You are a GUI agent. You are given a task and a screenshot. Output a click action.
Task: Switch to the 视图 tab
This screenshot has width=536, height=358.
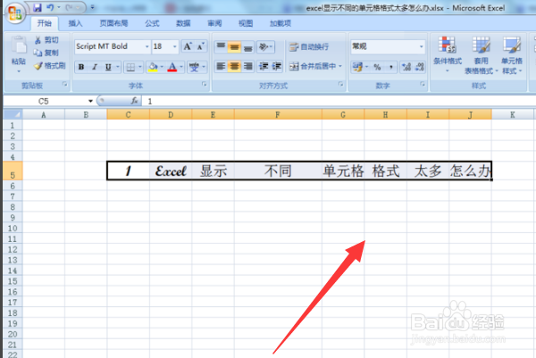pos(246,23)
